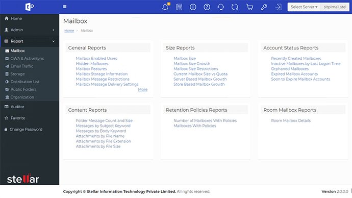Open Mailbox Size Growth report
The image size is (352, 198).
[192, 63]
